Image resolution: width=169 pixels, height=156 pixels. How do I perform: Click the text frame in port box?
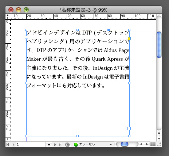(x=26, y=37)
